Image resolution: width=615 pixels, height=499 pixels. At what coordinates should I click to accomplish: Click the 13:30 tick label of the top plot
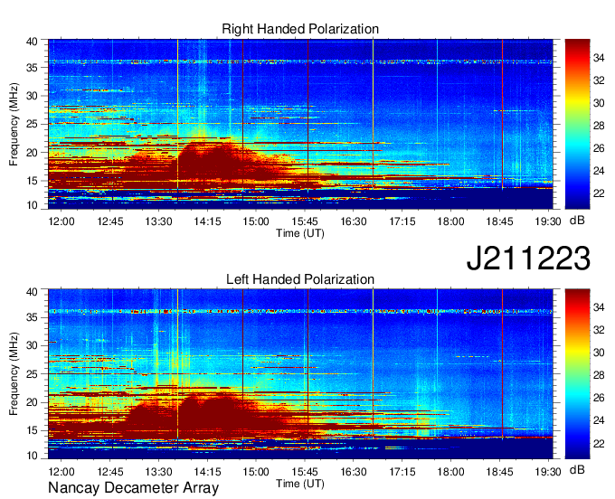point(159,221)
